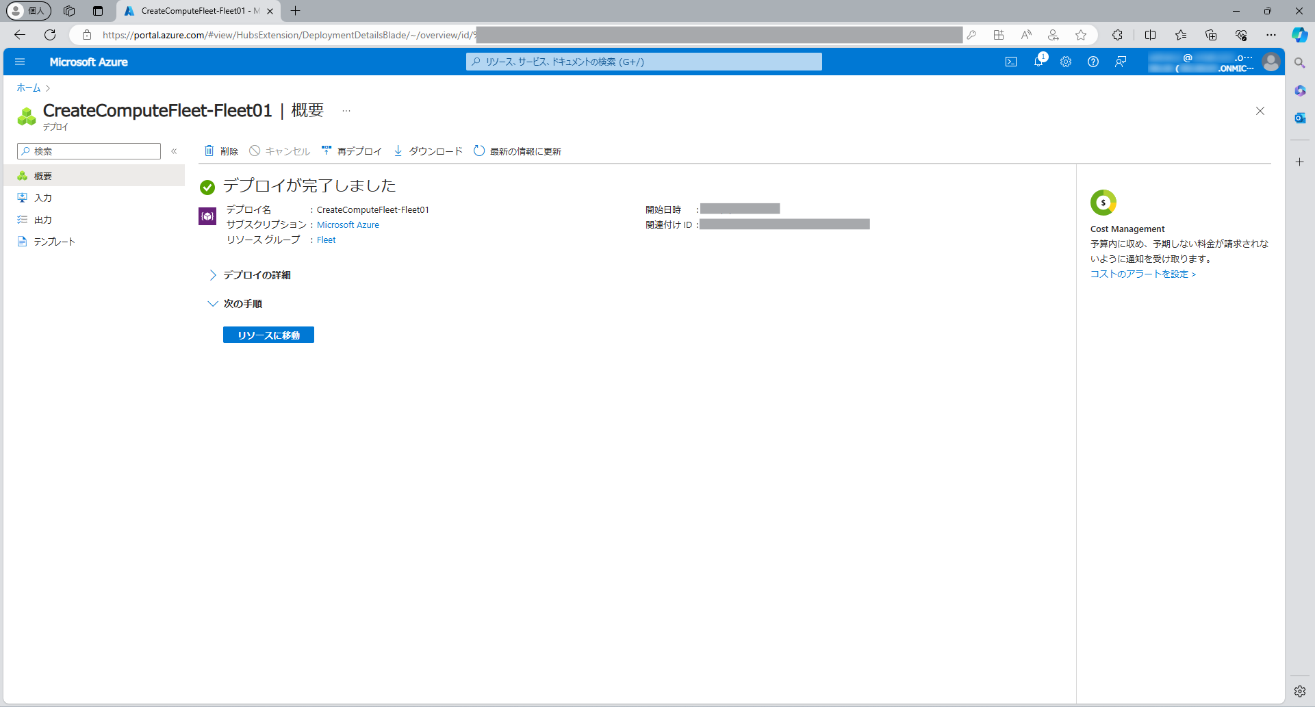1315x707 pixels.
Task: Open the Azure portal hamburger menu
Action: click(x=20, y=62)
